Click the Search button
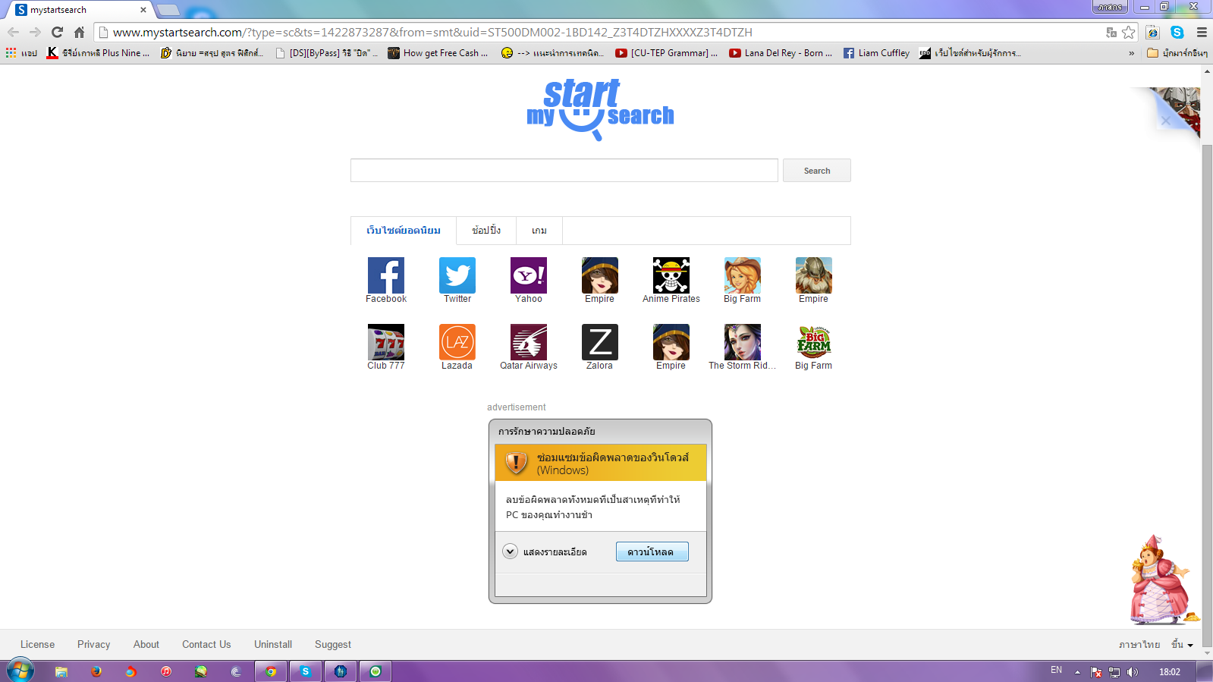 (817, 171)
